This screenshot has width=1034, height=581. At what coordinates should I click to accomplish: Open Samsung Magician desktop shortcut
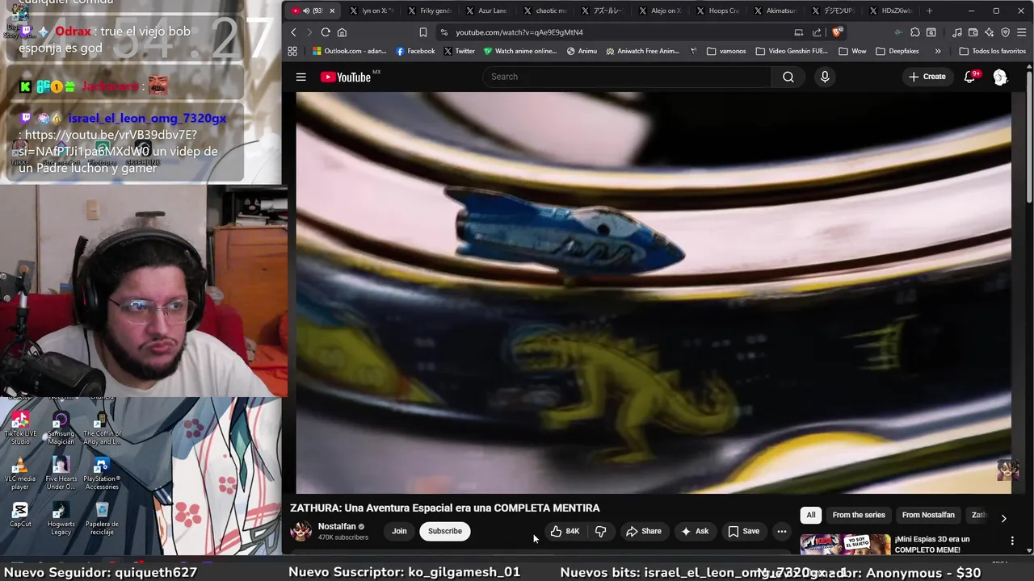tap(61, 428)
